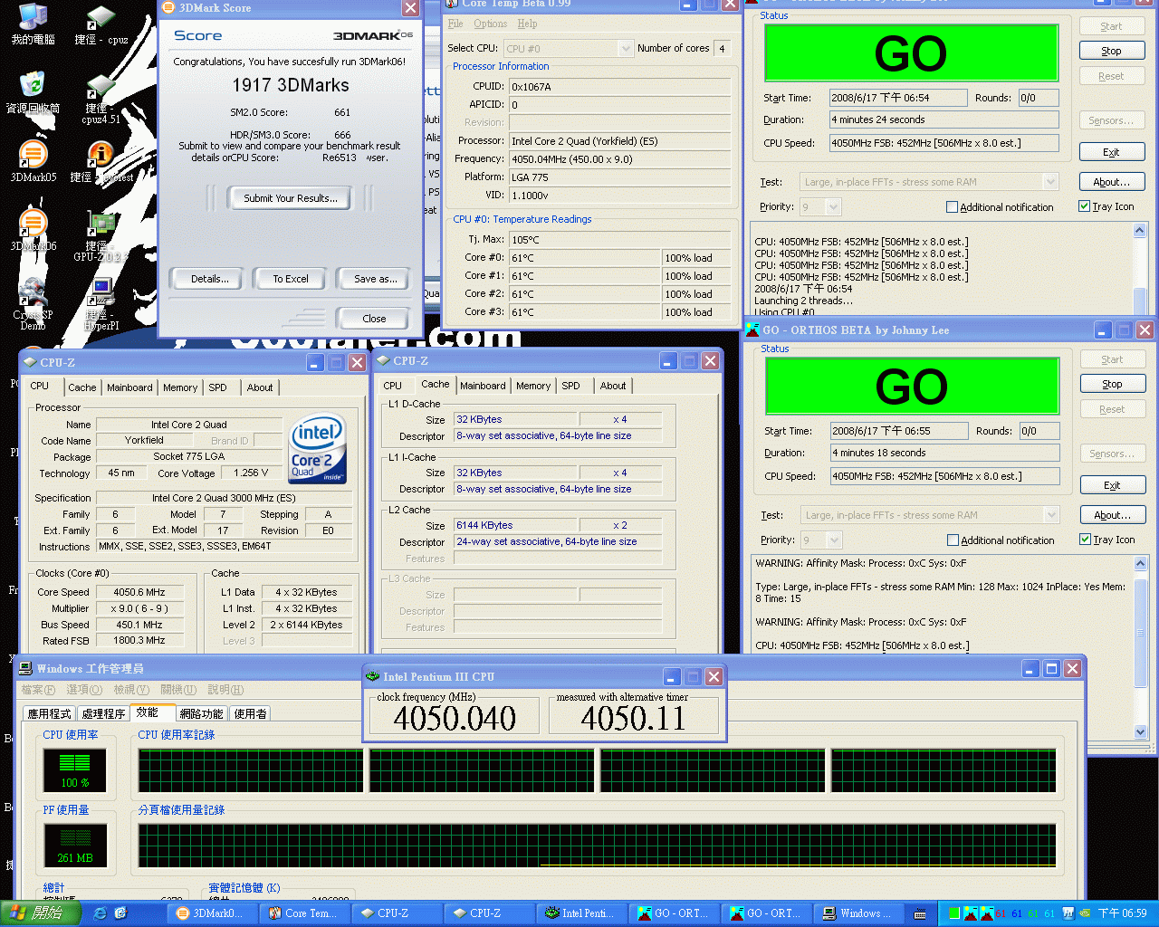
Task: Open the 資源回收筒 recycle bin icon
Action: point(33,92)
